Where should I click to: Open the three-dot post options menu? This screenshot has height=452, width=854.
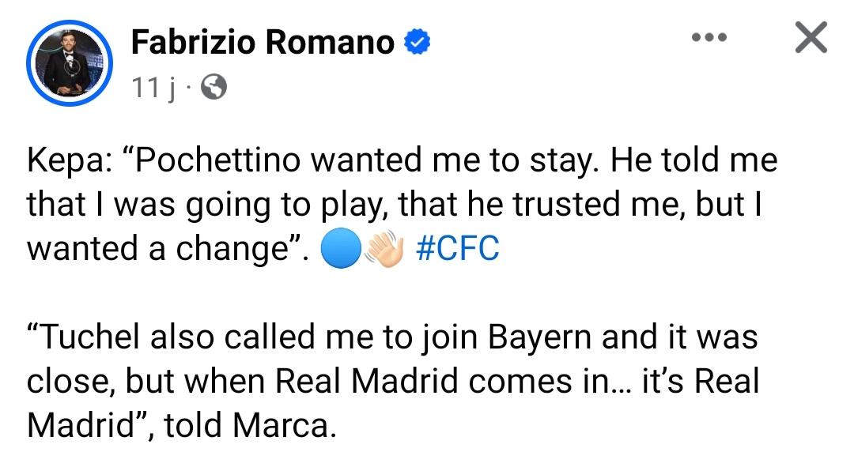(x=706, y=38)
